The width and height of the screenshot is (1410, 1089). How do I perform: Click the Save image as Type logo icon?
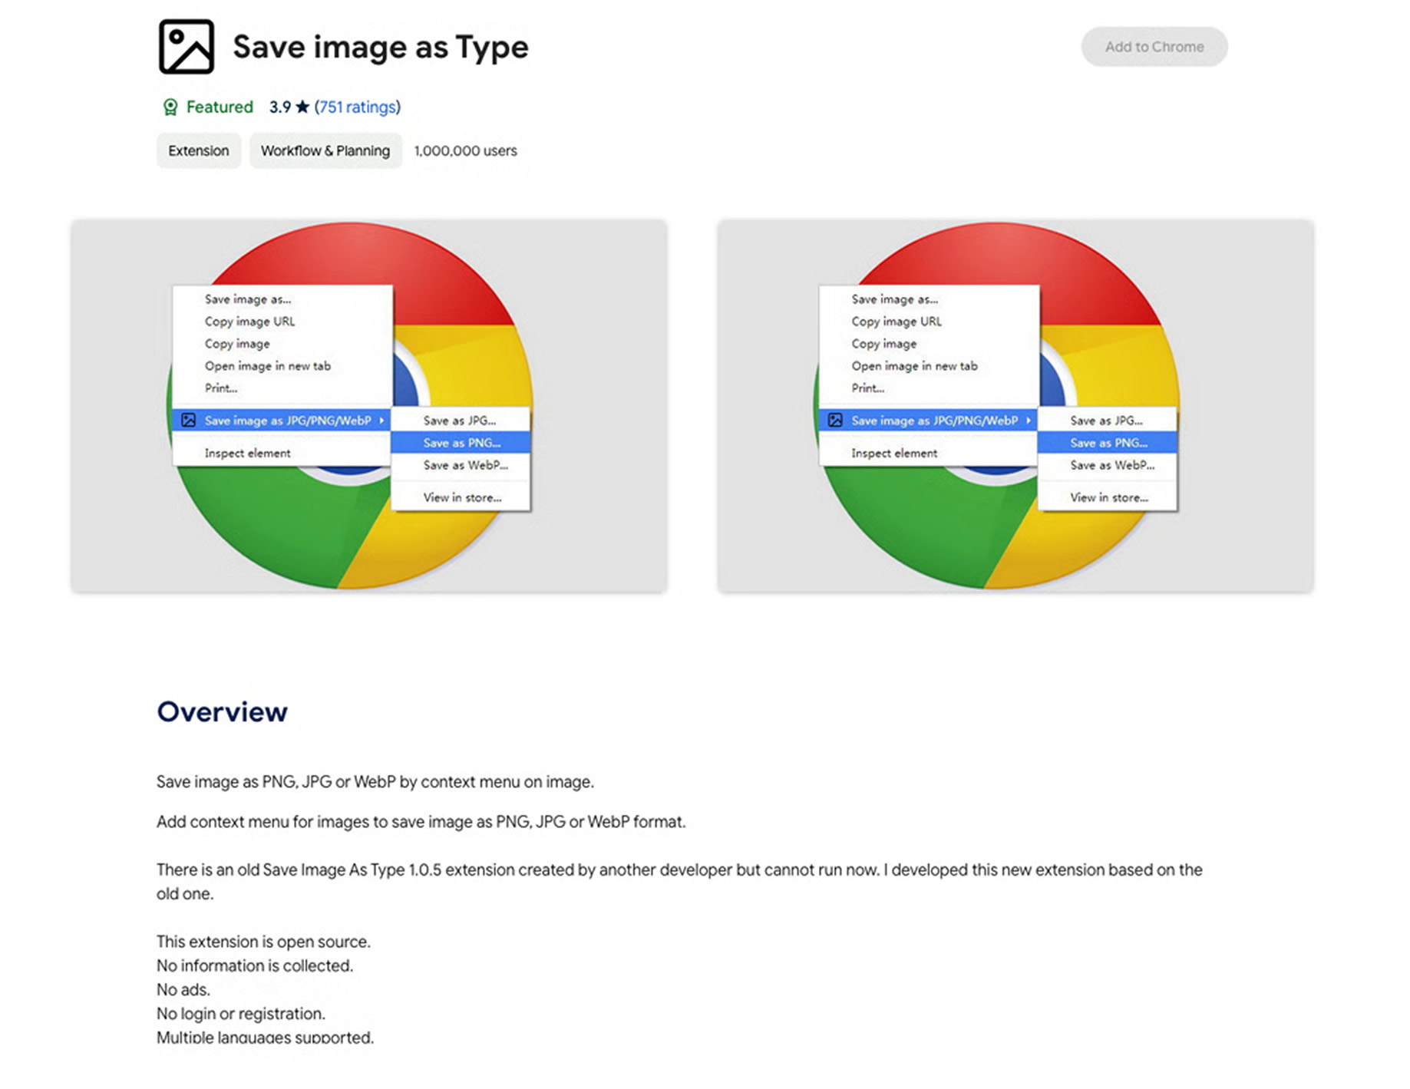pos(186,47)
